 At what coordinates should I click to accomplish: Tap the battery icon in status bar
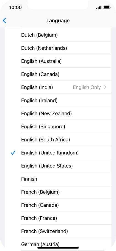point(107,7)
